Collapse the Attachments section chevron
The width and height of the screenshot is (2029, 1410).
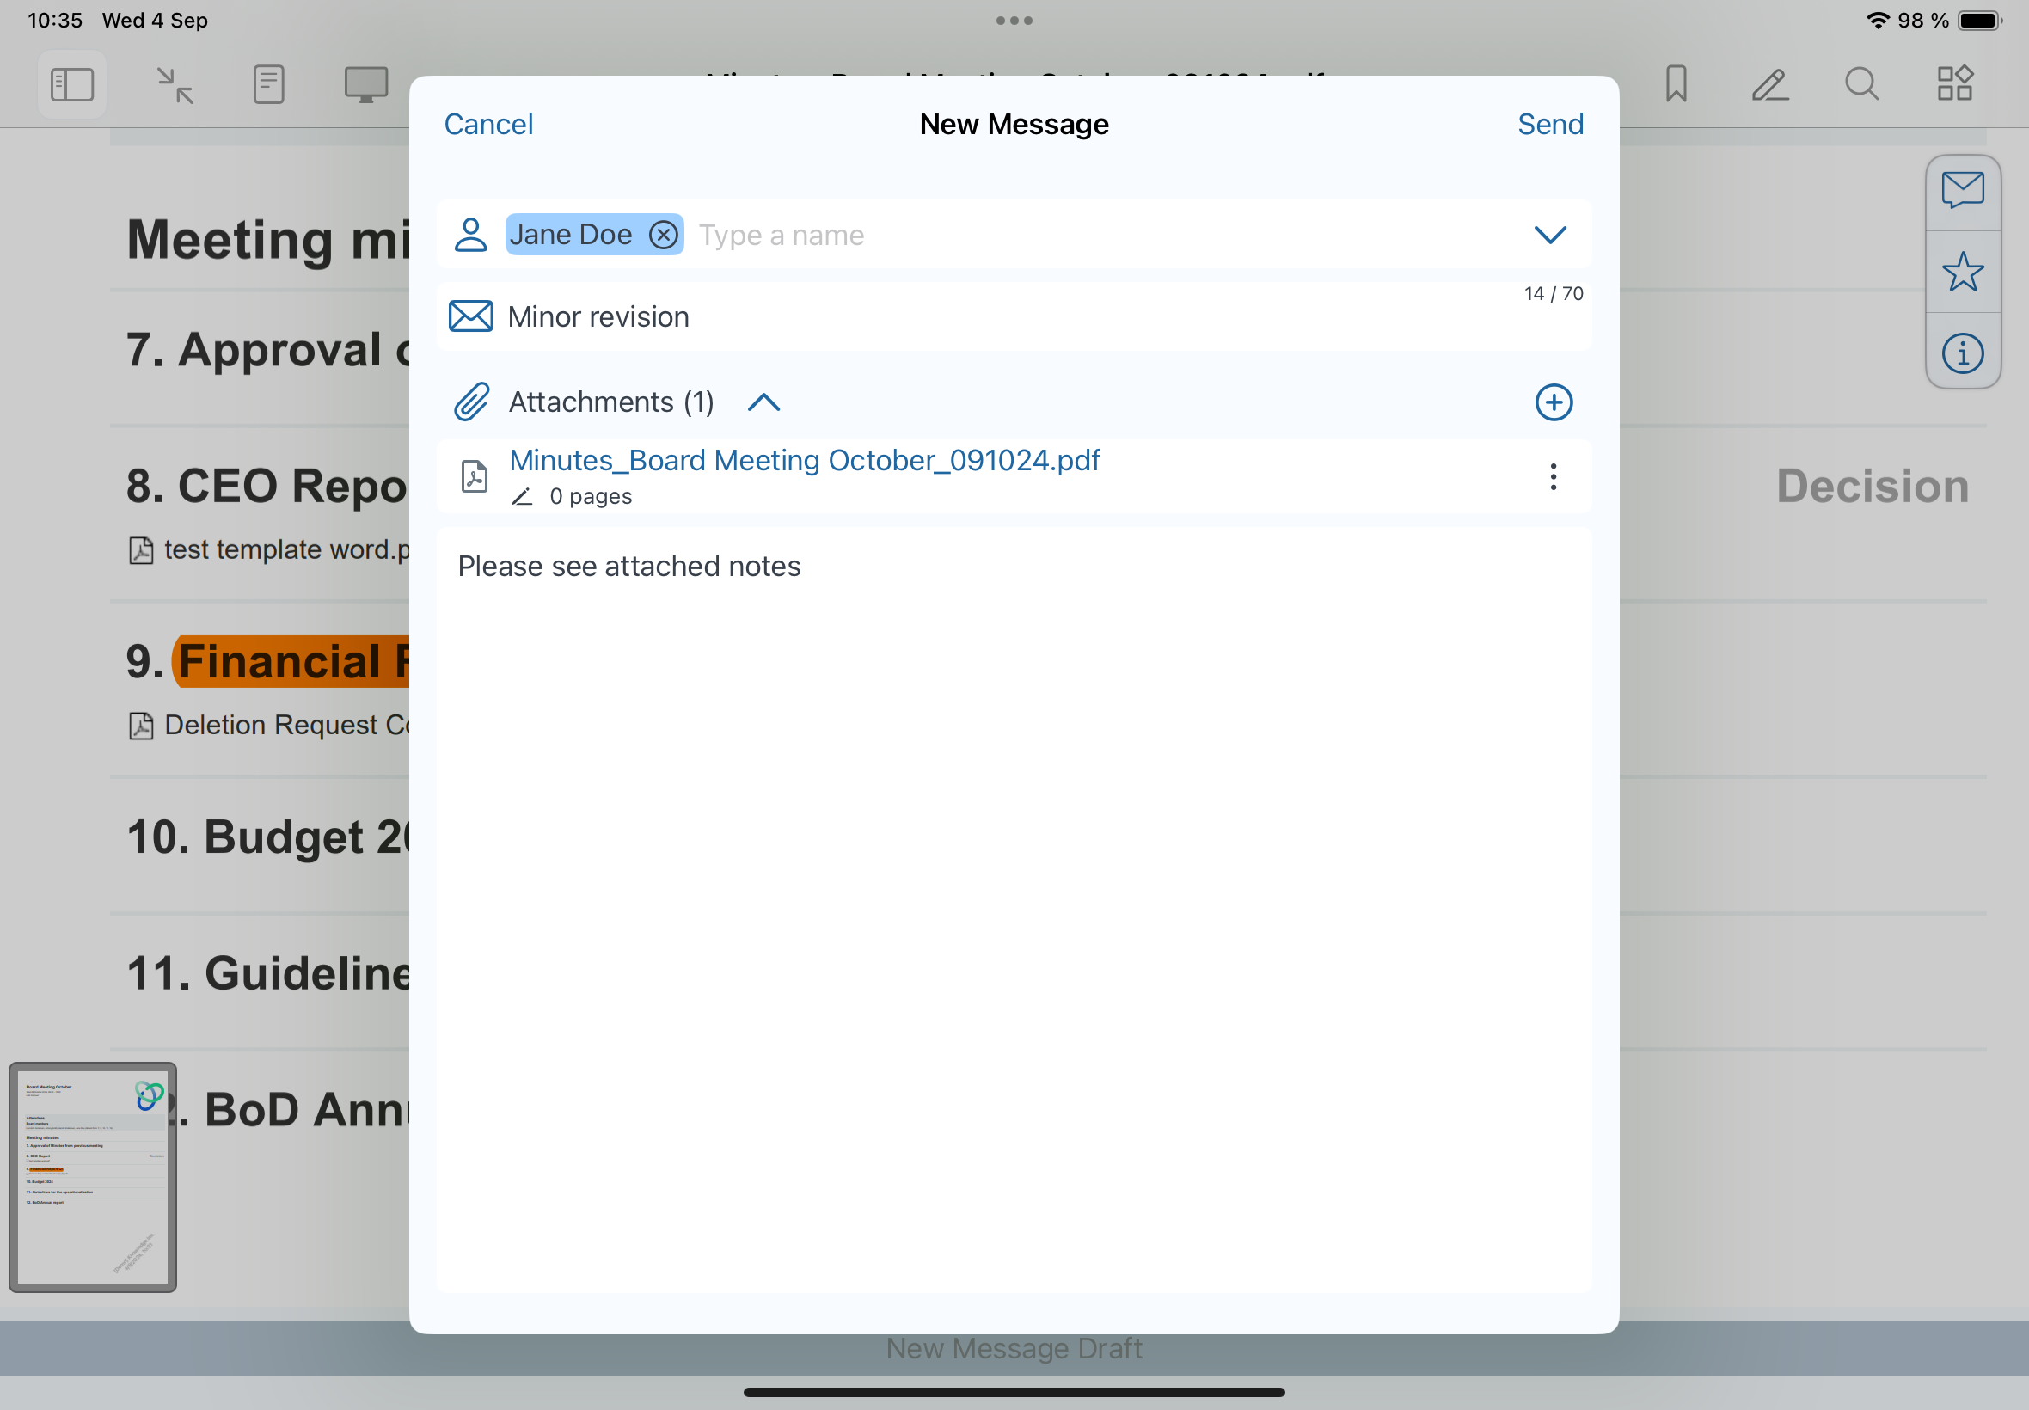[x=763, y=403]
